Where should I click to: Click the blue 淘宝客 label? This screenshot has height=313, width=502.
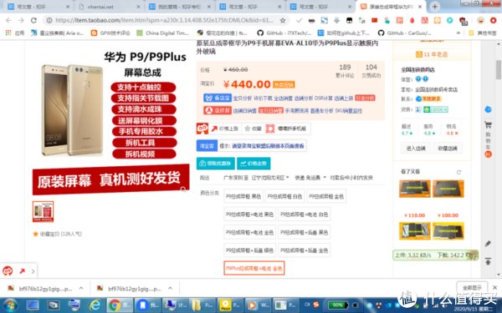coord(207,146)
